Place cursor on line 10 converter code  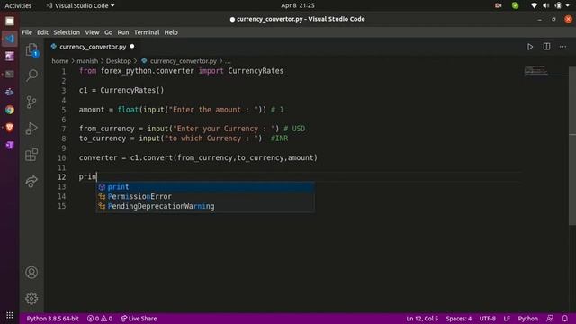point(198,157)
